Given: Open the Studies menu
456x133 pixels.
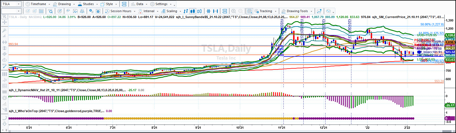Looking at the screenshot, I should tap(88, 4).
